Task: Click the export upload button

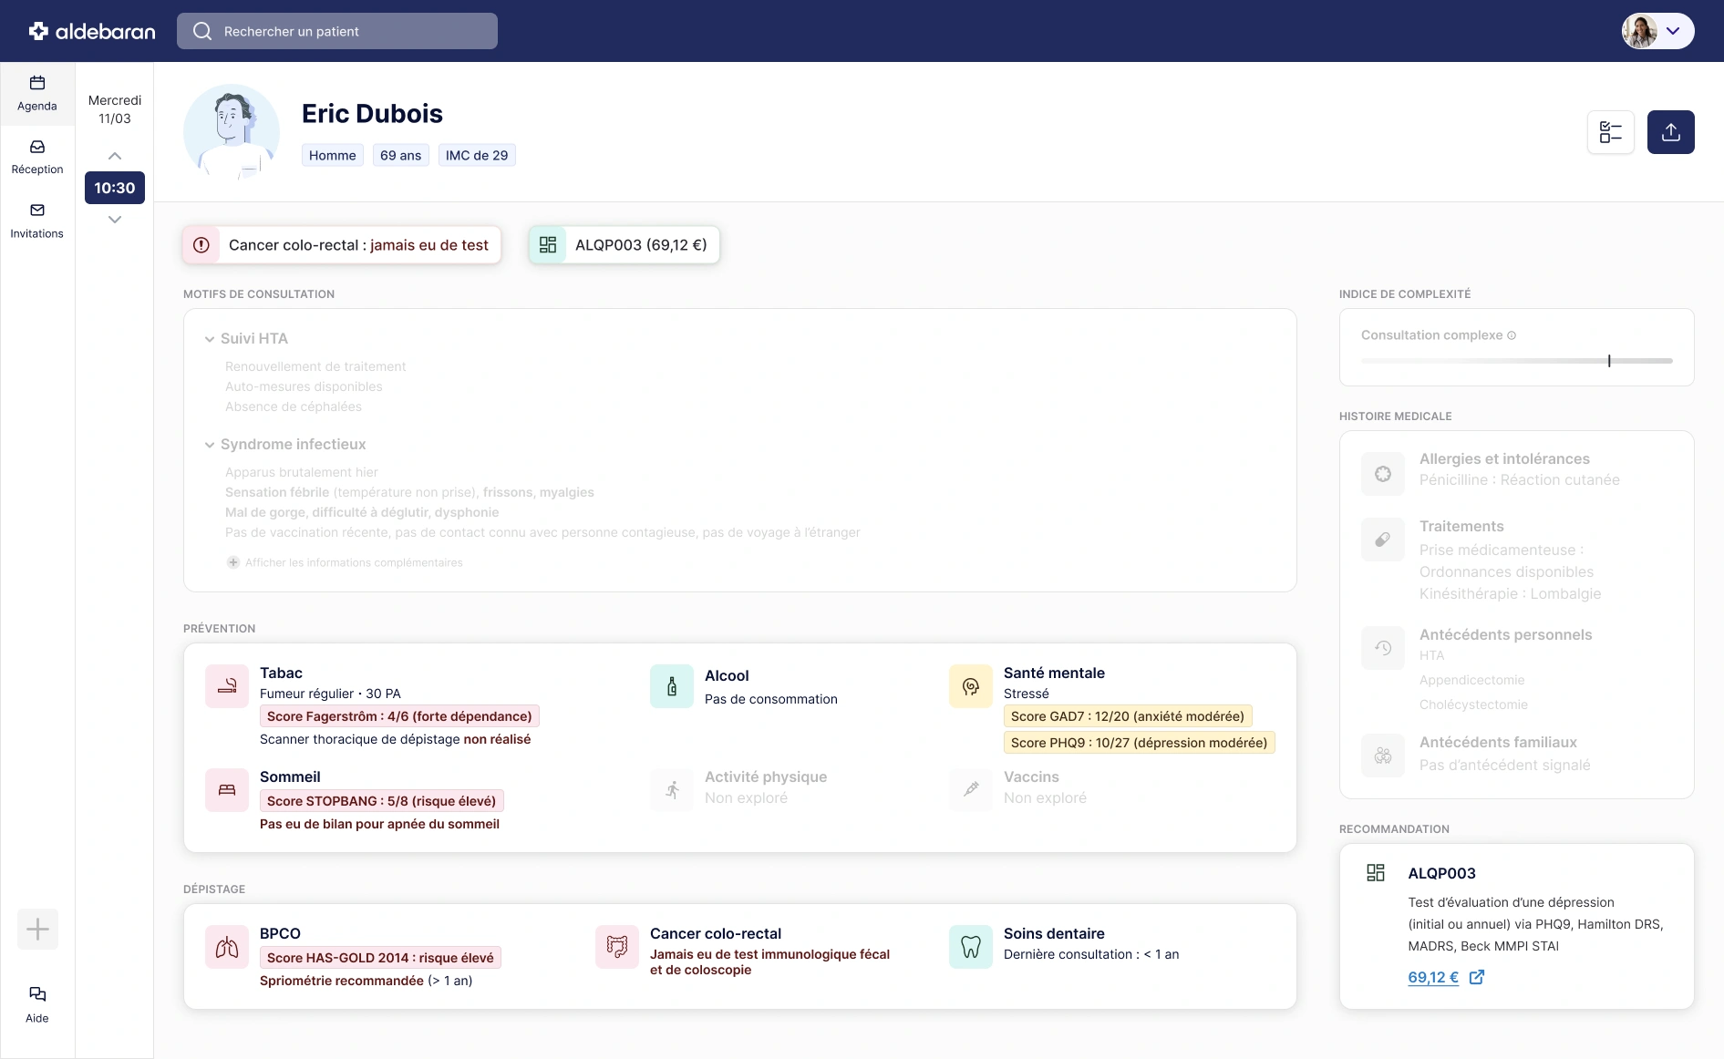Action: [x=1671, y=132]
